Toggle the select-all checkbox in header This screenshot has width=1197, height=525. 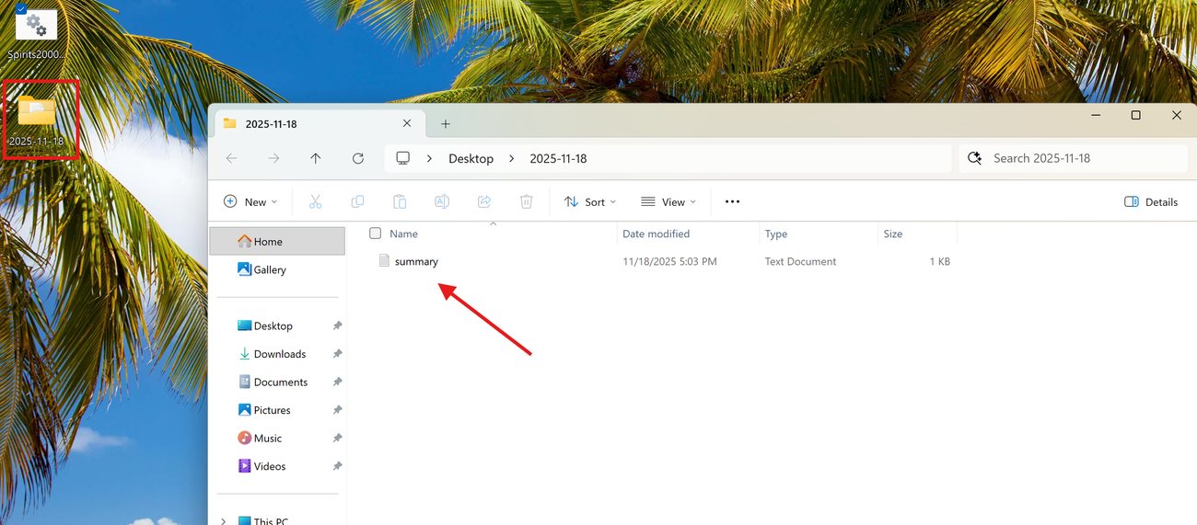coord(375,234)
